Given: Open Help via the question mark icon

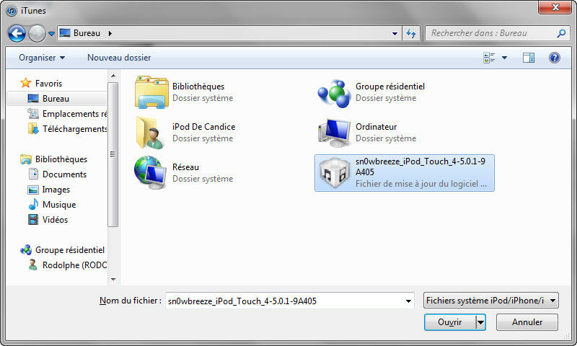Looking at the screenshot, I should coord(554,58).
